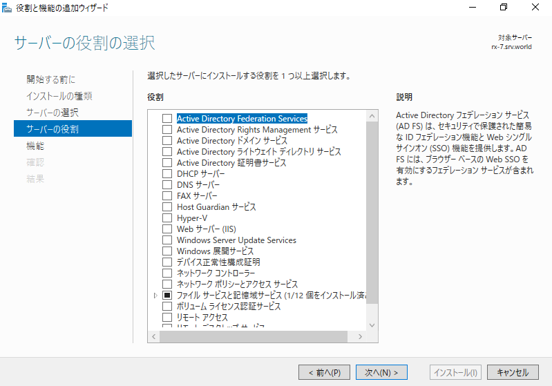
Task: Tick the Web サーバー (IIS) checkbox
Action: click(x=167, y=229)
